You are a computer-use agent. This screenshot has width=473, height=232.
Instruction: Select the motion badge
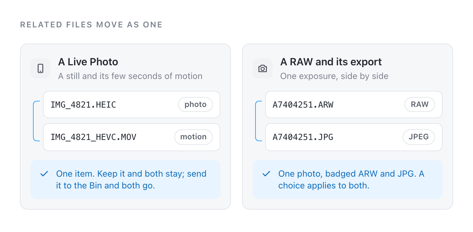[194, 137]
